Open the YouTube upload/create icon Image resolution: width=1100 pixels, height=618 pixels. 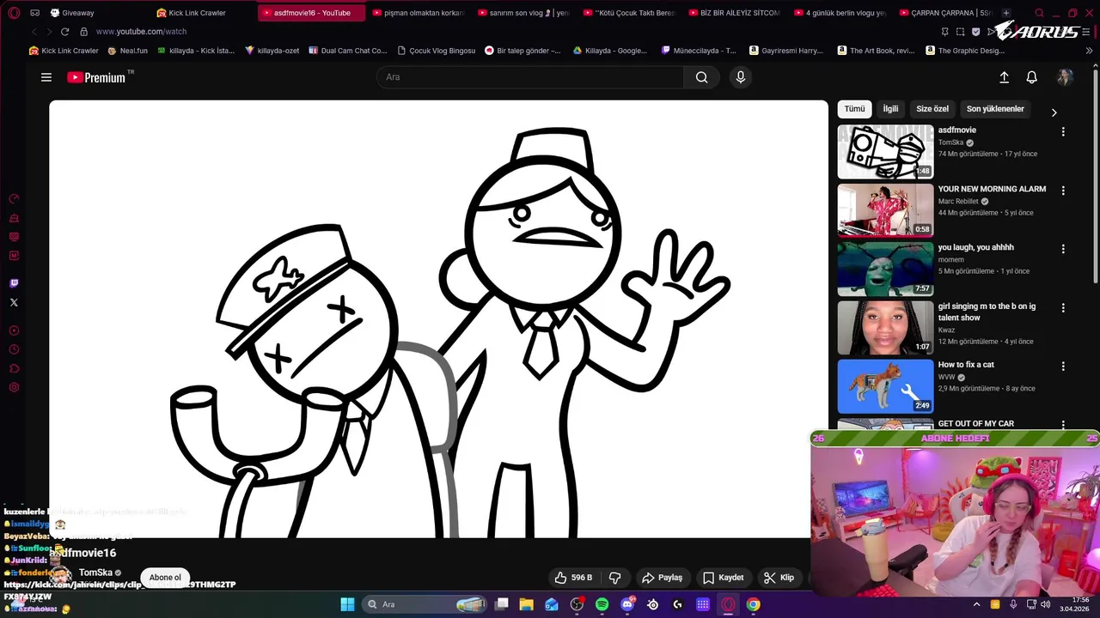click(x=1004, y=77)
